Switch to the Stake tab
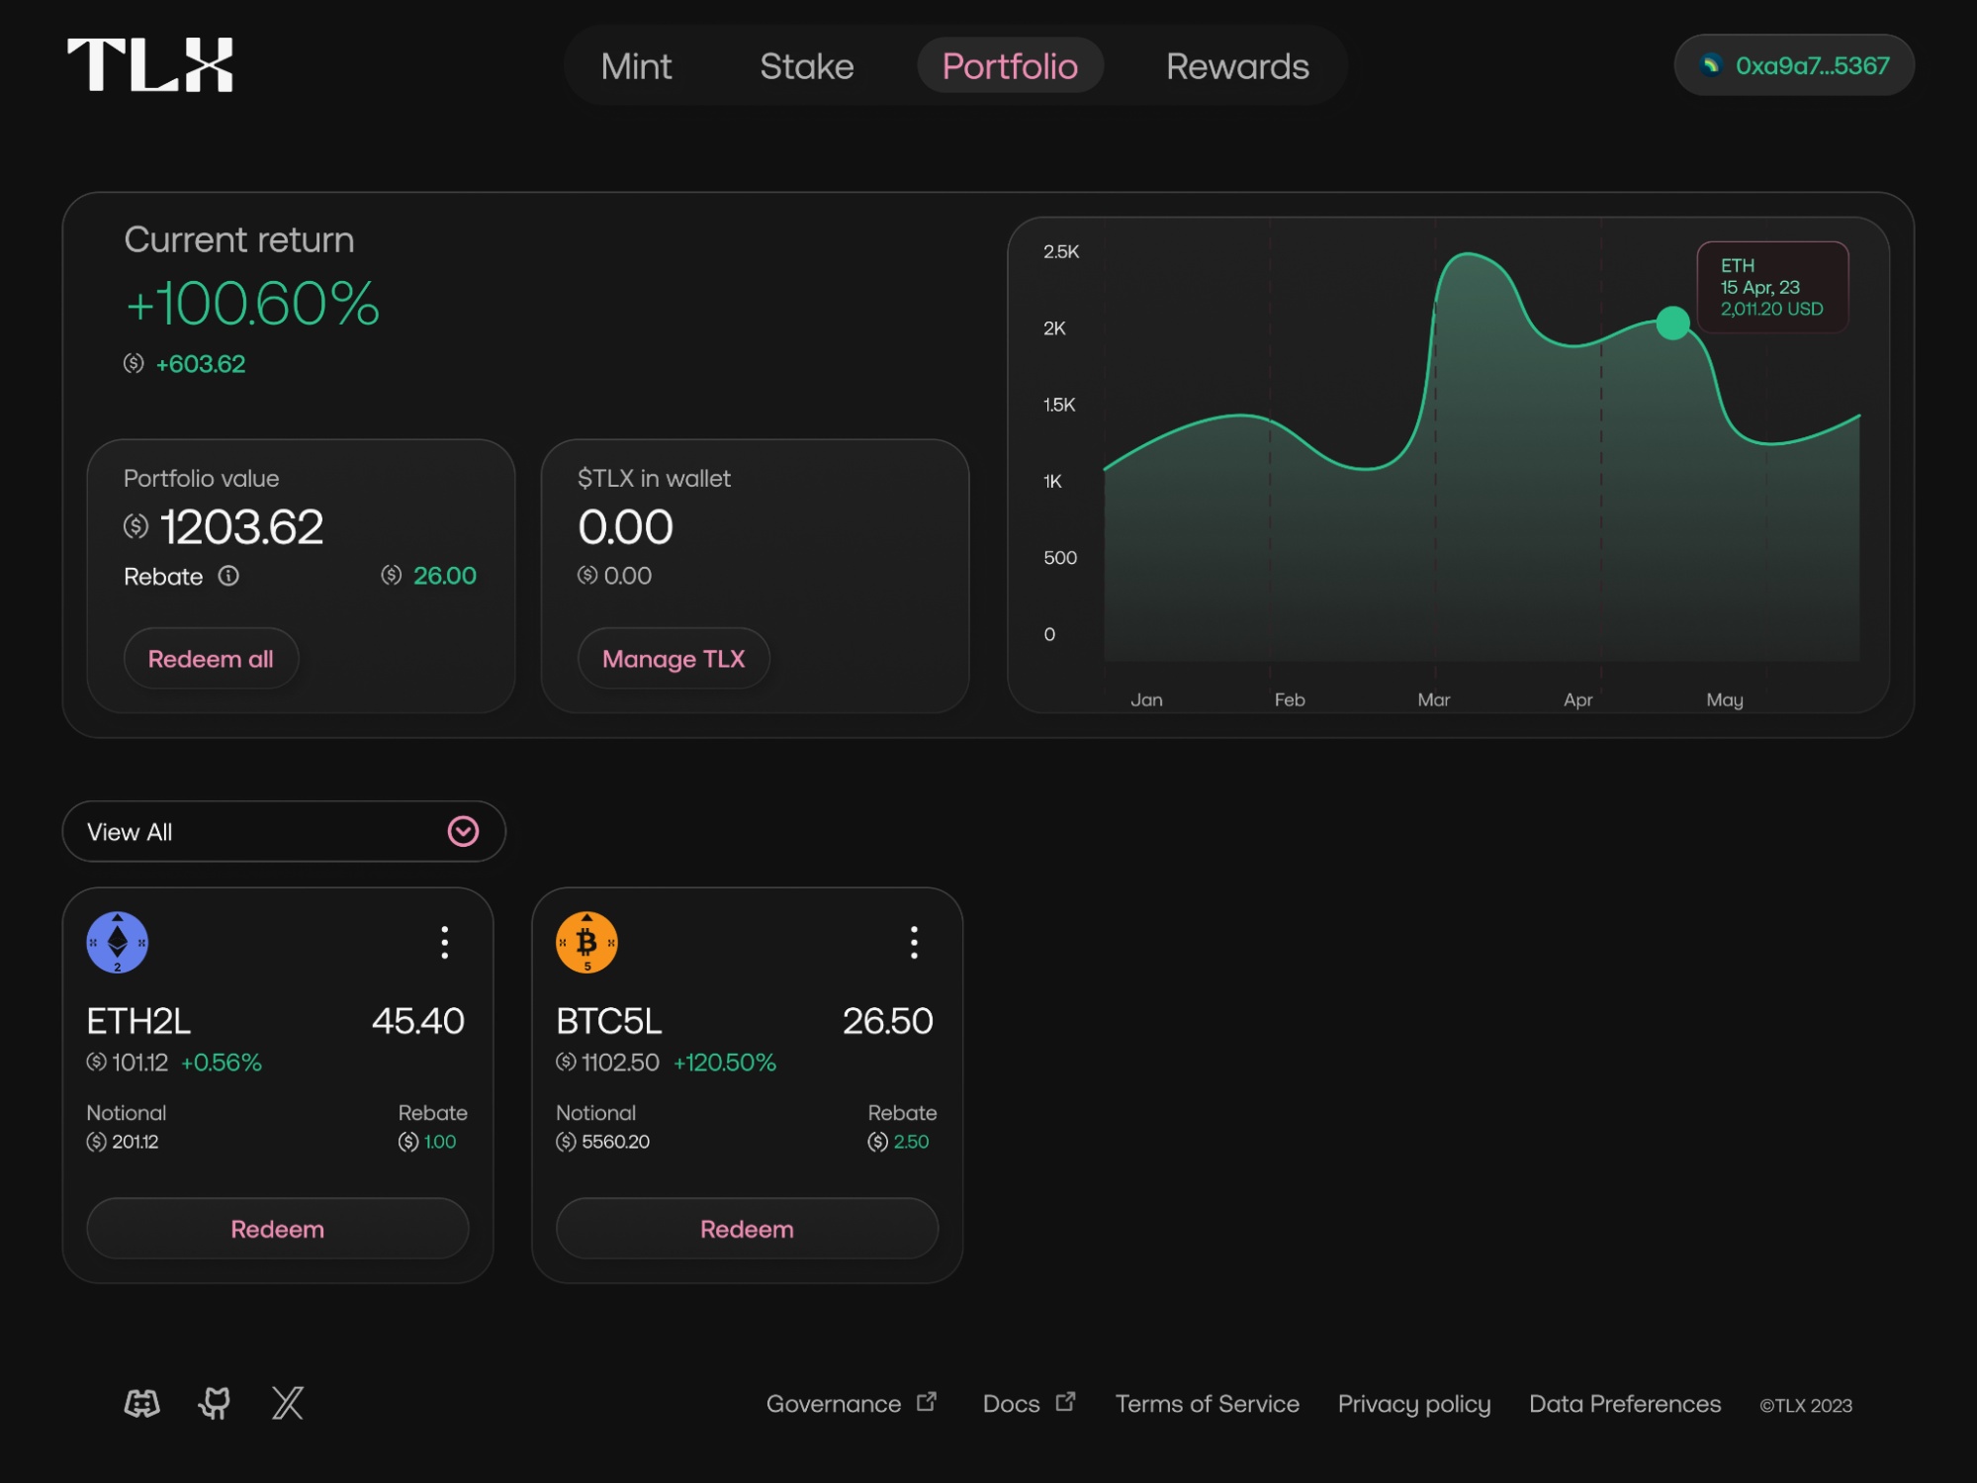 (806, 66)
